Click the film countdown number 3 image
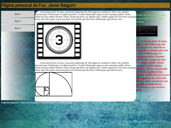The image size is (171, 128). click(x=59, y=41)
